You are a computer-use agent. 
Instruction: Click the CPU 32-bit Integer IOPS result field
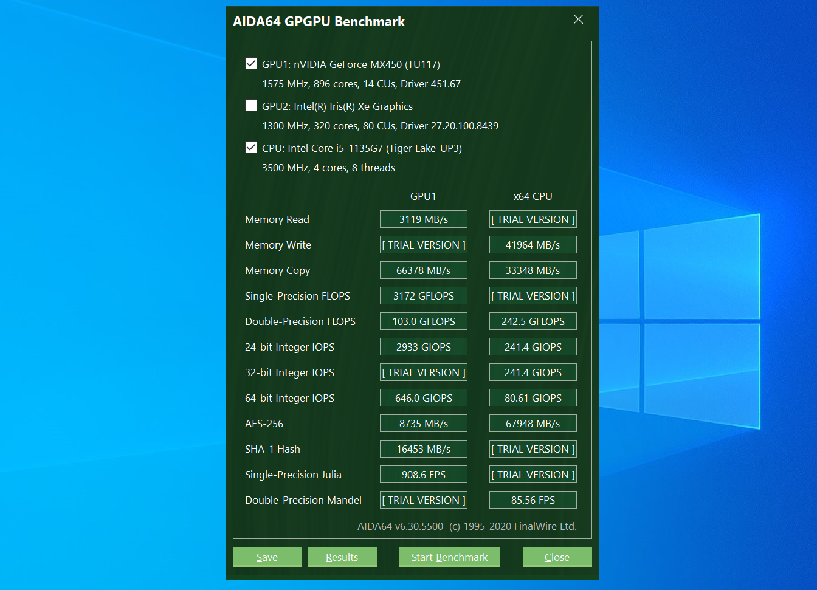point(533,372)
